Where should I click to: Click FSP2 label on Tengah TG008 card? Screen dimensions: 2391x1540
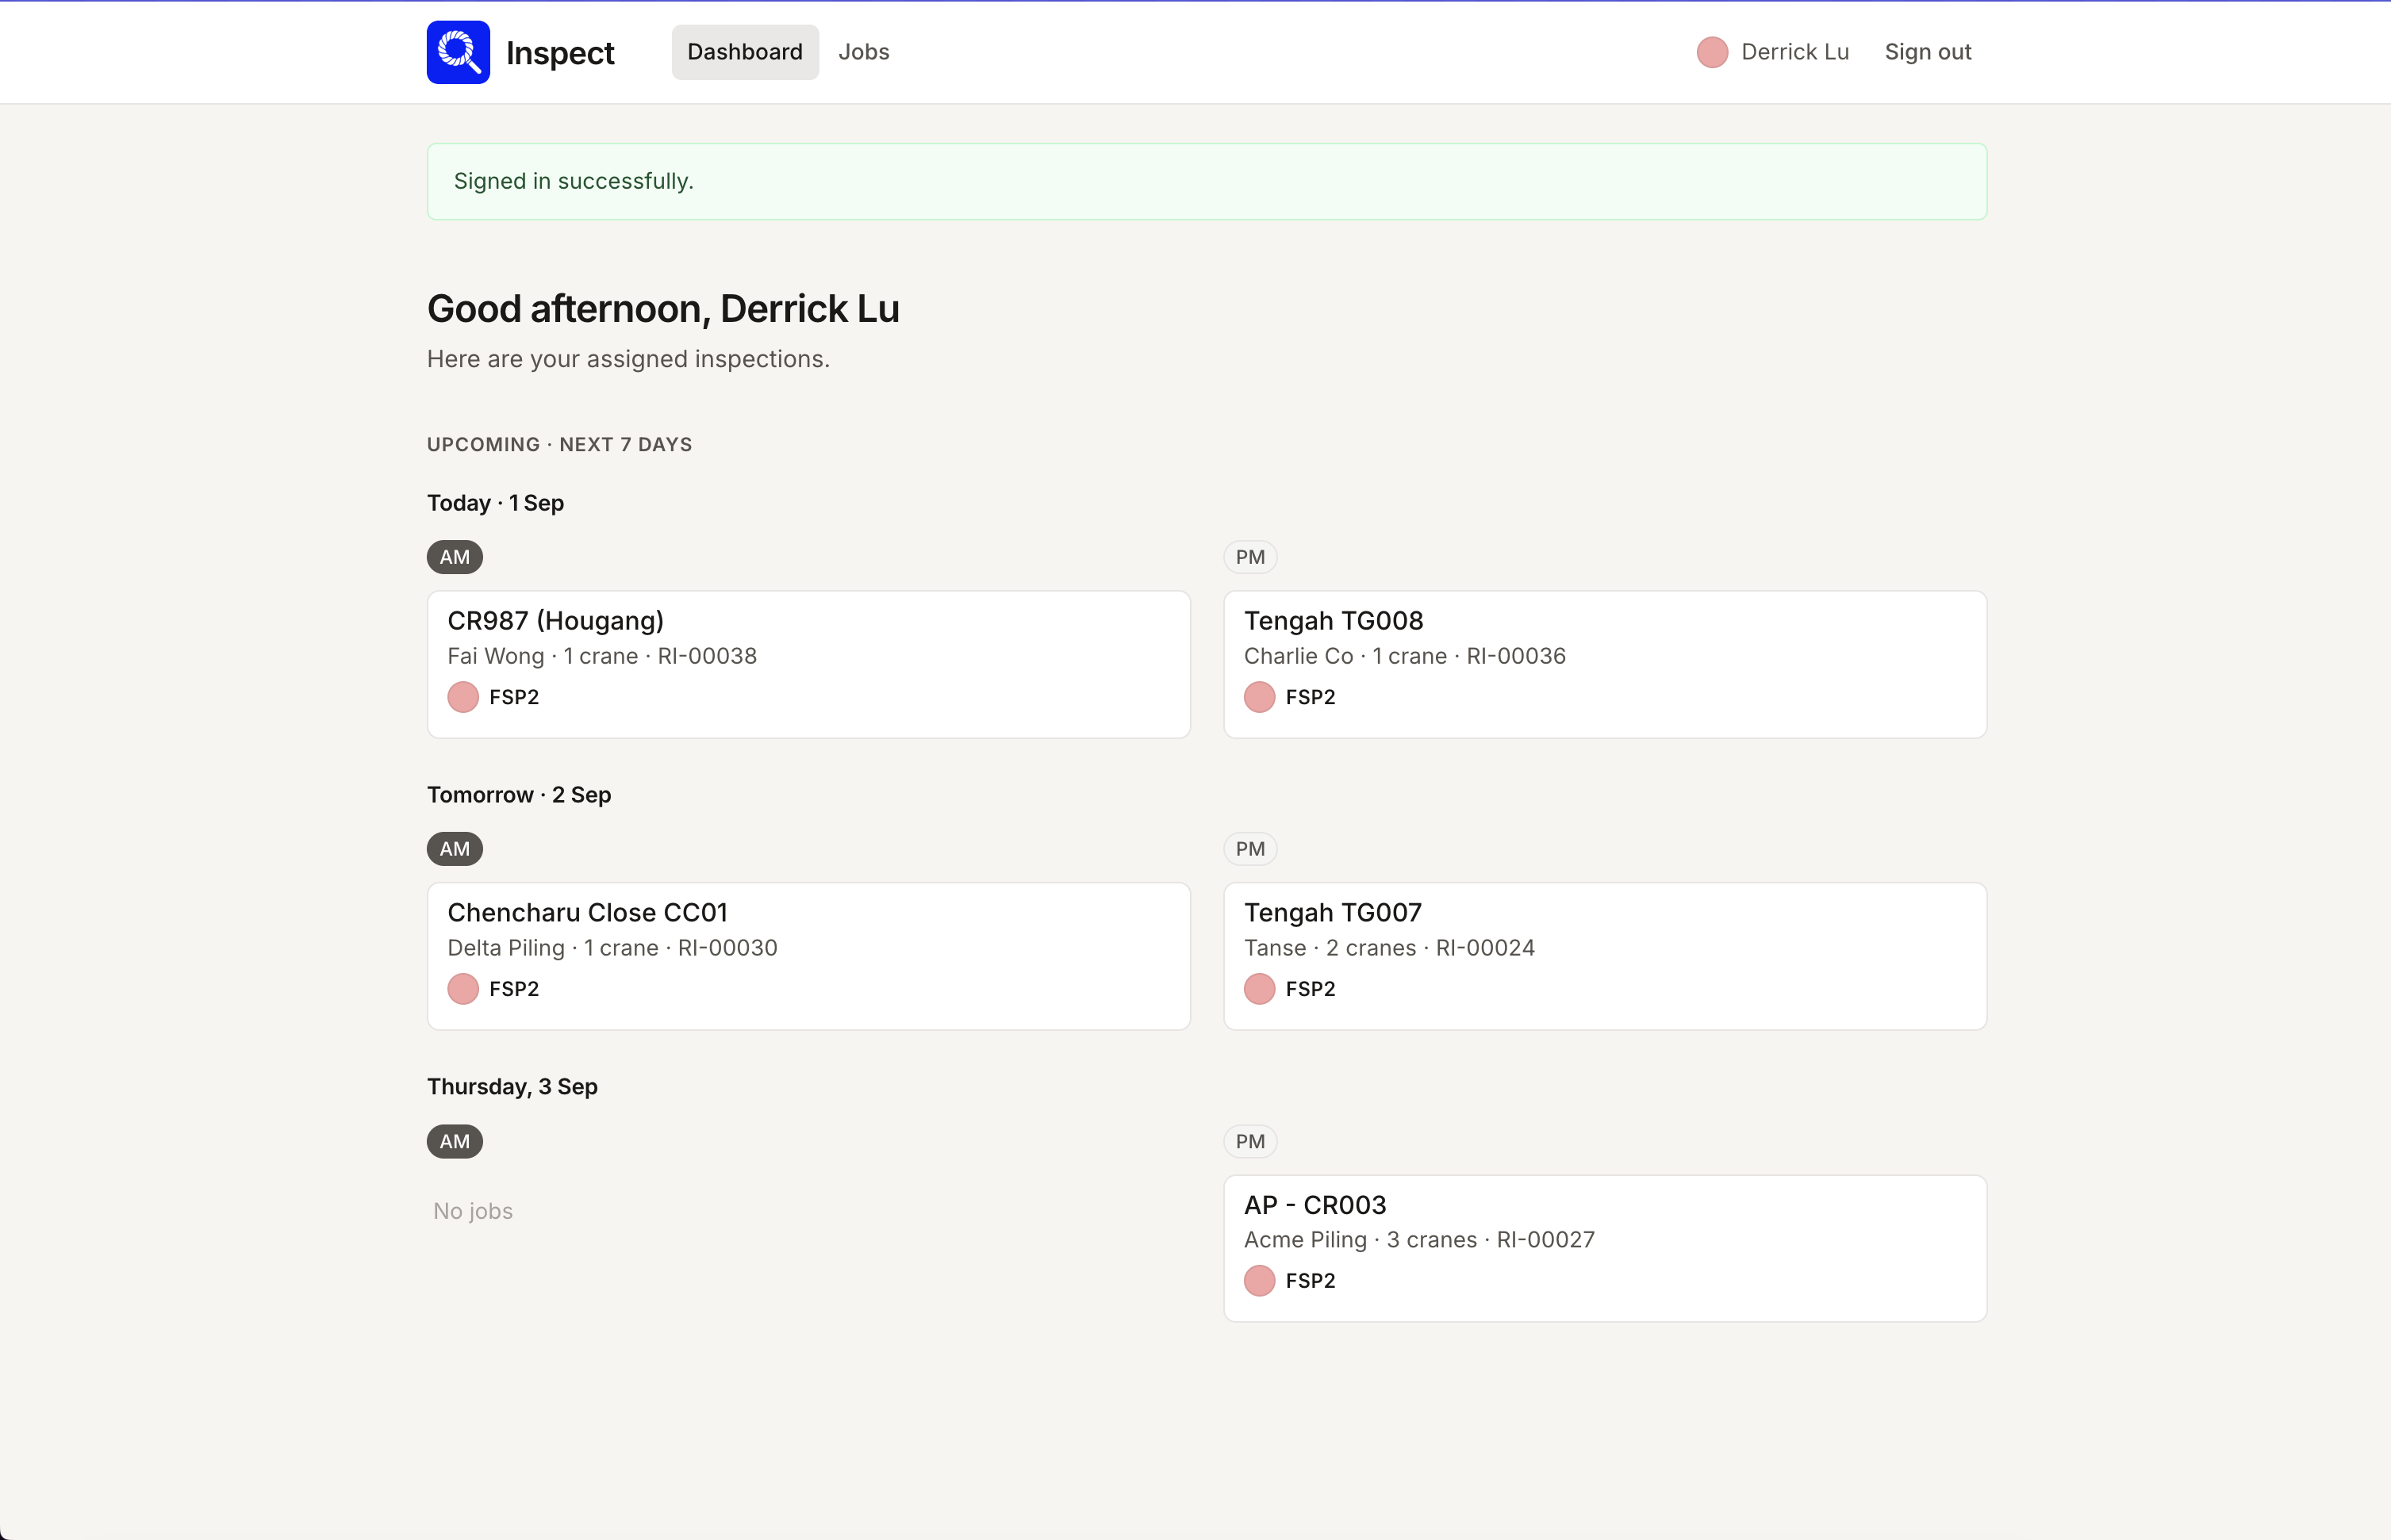pos(1311,697)
